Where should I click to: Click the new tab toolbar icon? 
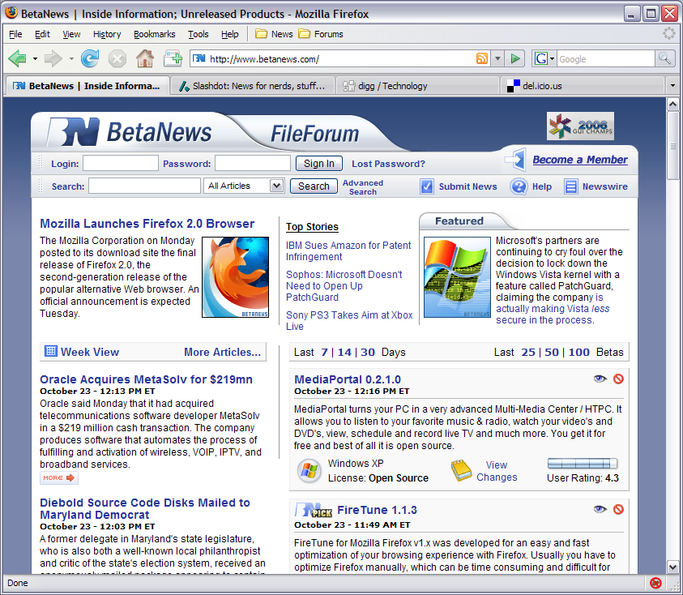click(x=173, y=58)
